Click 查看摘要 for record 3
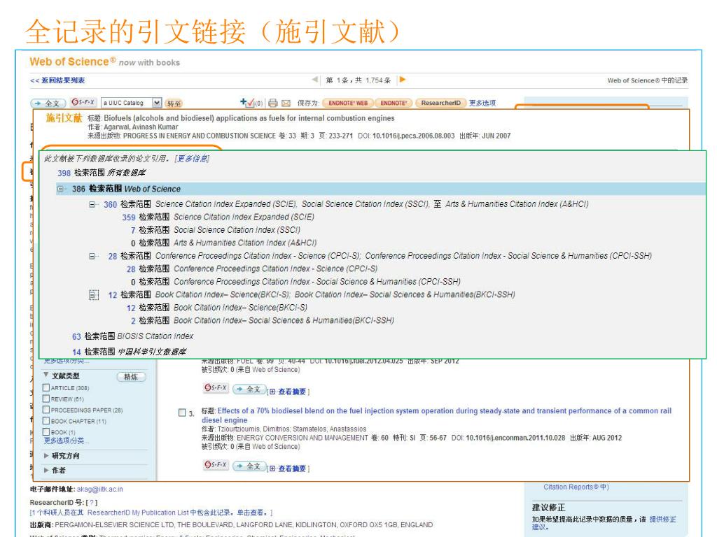 click(292, 468)
